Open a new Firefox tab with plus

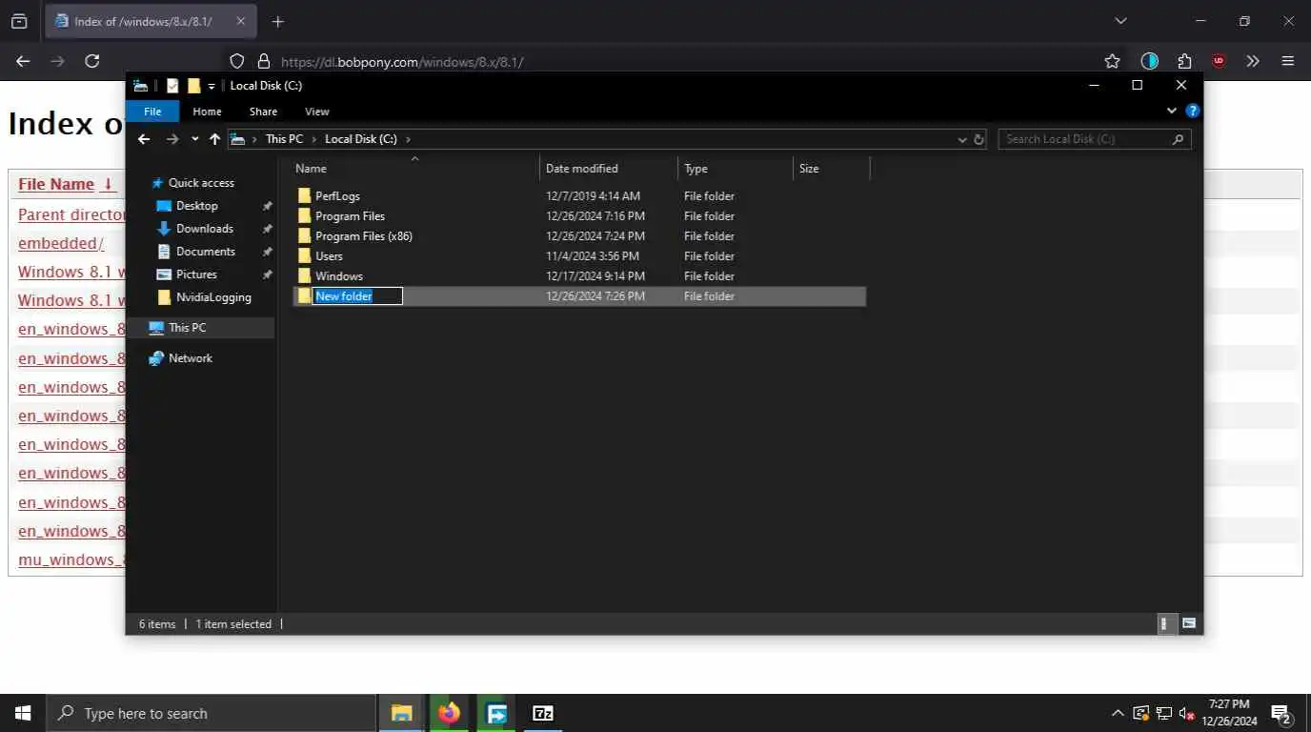tap(277, 21)
